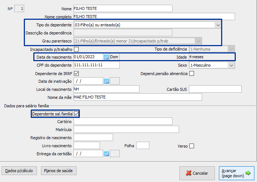
Task: Open calendar picker for Entrega da certidão
Action: 107,153
